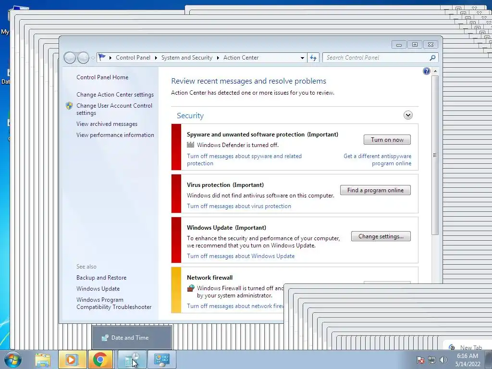492x369 pixels.
Task: Select the Date and Time taskbar icon
Action: click(x=132, y=359)
